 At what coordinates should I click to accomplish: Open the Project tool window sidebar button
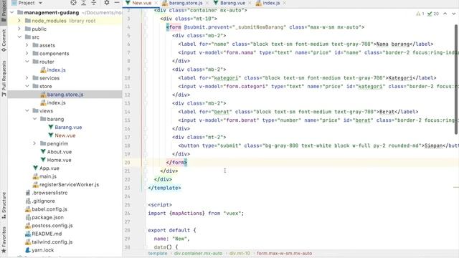(x=4, y=11)
